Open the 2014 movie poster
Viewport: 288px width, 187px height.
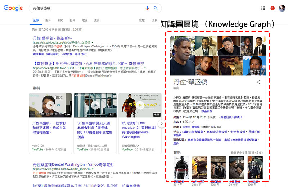pos(181,168)
